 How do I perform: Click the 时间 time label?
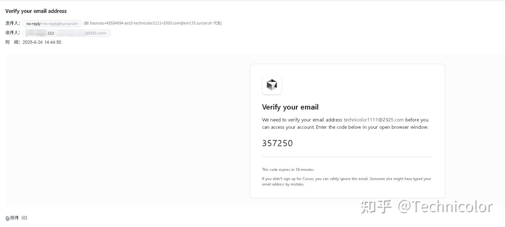(x=13, y=42)
